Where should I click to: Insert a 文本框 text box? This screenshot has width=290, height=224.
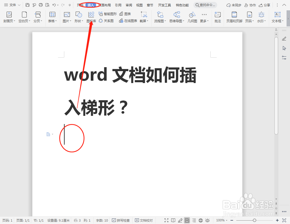[x=278, y=17]
